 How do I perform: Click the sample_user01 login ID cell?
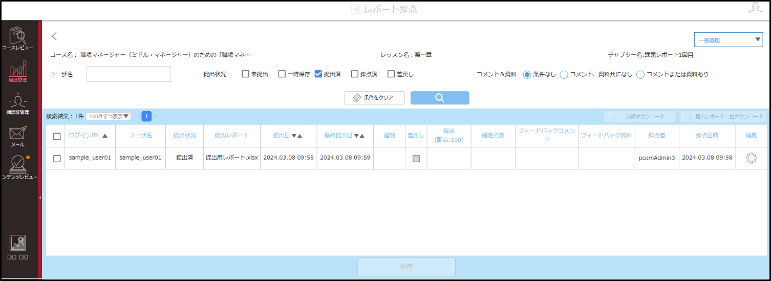(x=90, y=158)
